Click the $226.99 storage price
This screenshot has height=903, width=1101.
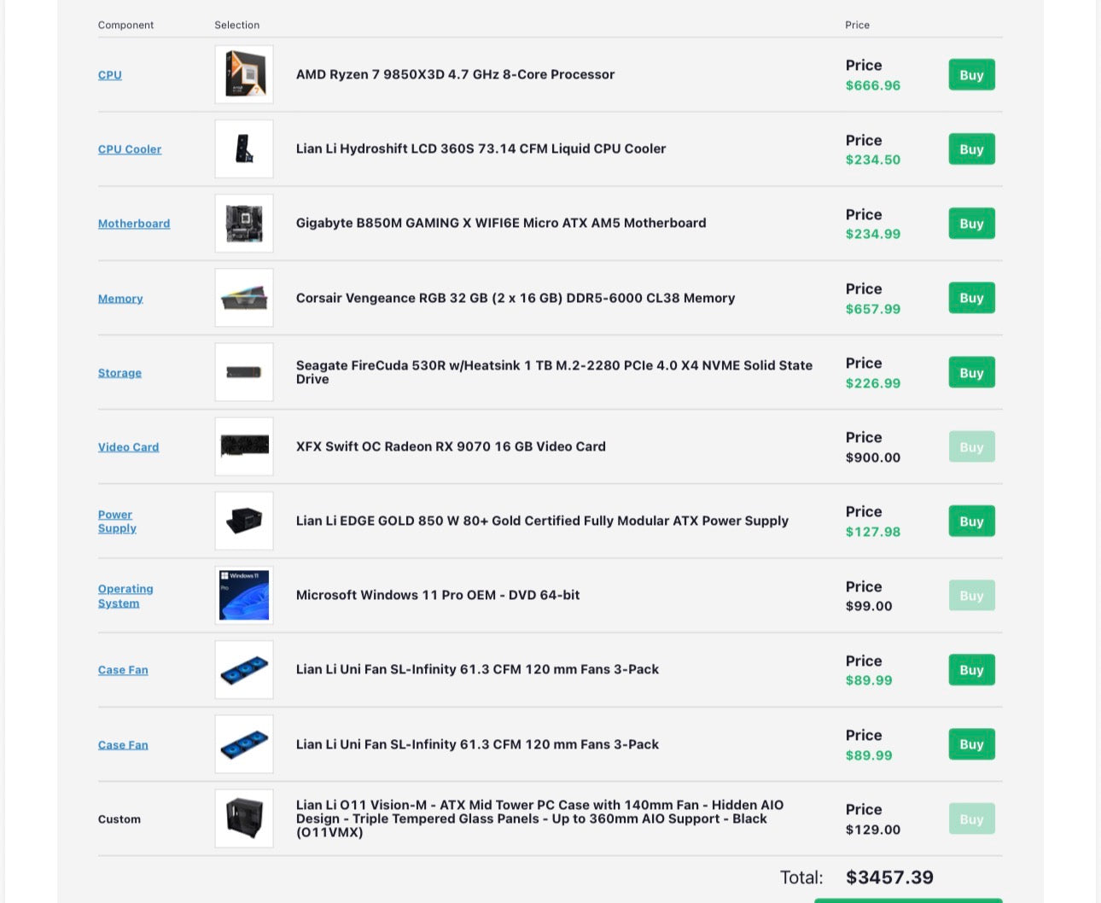click(x=872, y=383)
